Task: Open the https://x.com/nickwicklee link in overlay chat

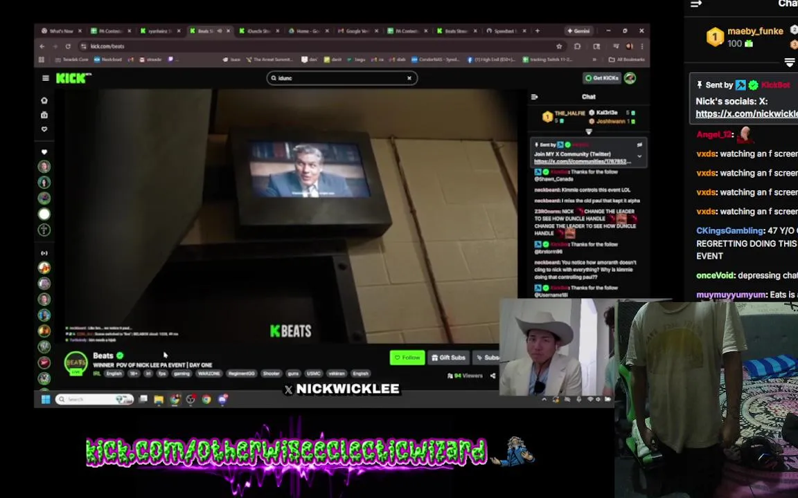Action: [x=747, y=114]
